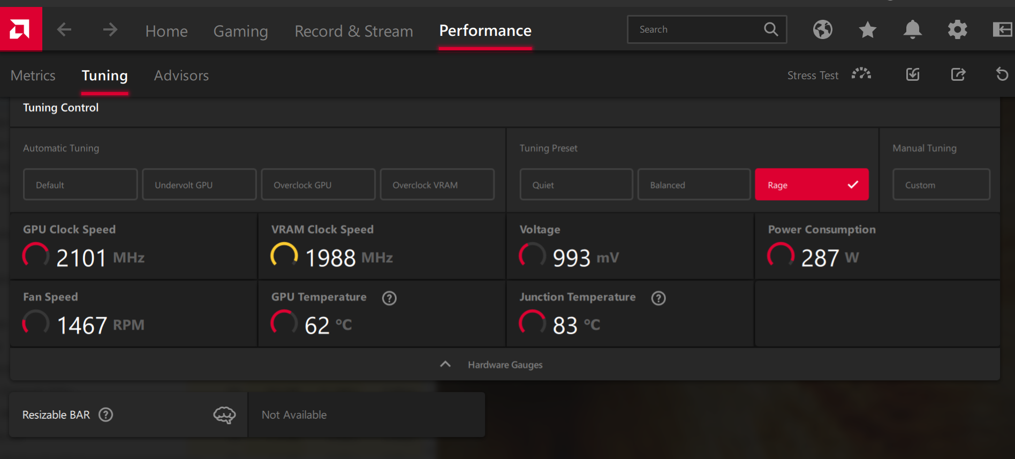
Task: Click the Hardware Gauges label
Action: pos(505,365)
